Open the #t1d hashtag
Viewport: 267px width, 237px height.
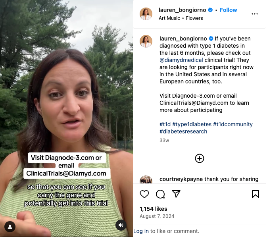(x=165, y=124)
